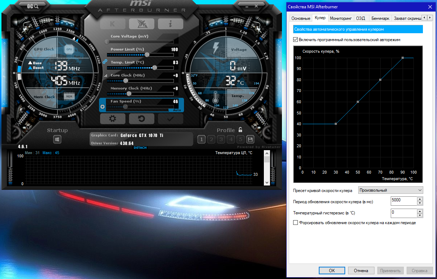437x279 pixels.
Task: Open the 'Произвольный' preset dropdown
Action: pos(390,190)
